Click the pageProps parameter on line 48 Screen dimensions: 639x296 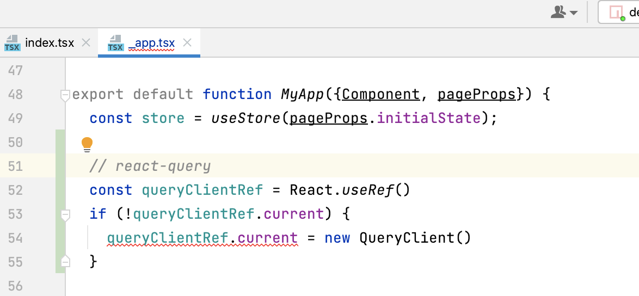[477, 95]
